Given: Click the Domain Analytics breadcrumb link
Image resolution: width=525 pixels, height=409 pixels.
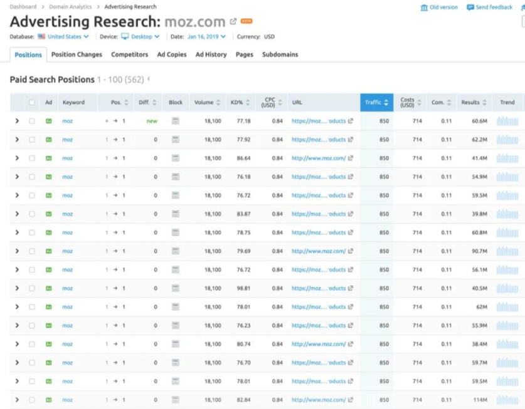Looking at the screenshot, I should click(x=70, y=7).
